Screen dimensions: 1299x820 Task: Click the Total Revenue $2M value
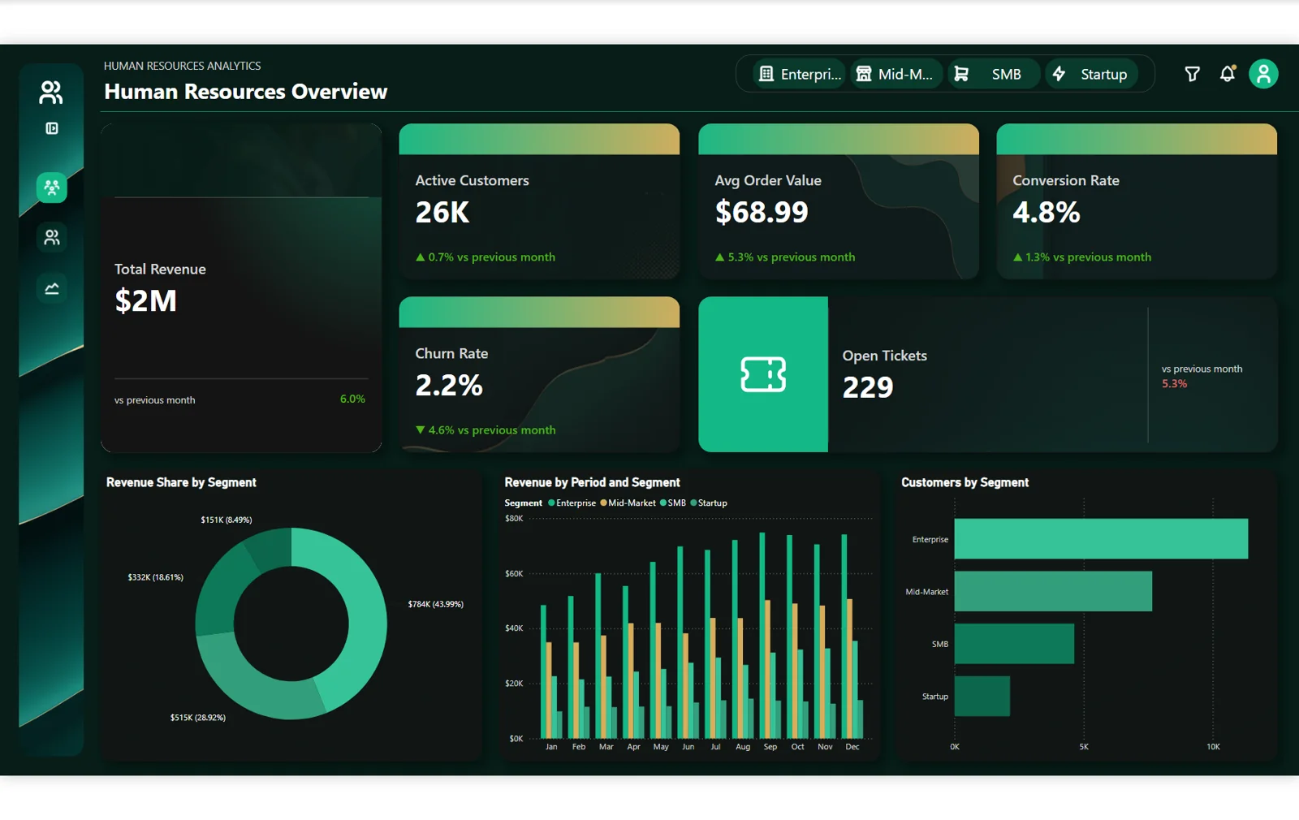[x=145, y=301]
